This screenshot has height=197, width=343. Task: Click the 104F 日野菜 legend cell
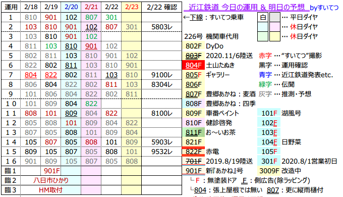click(269, 142)
